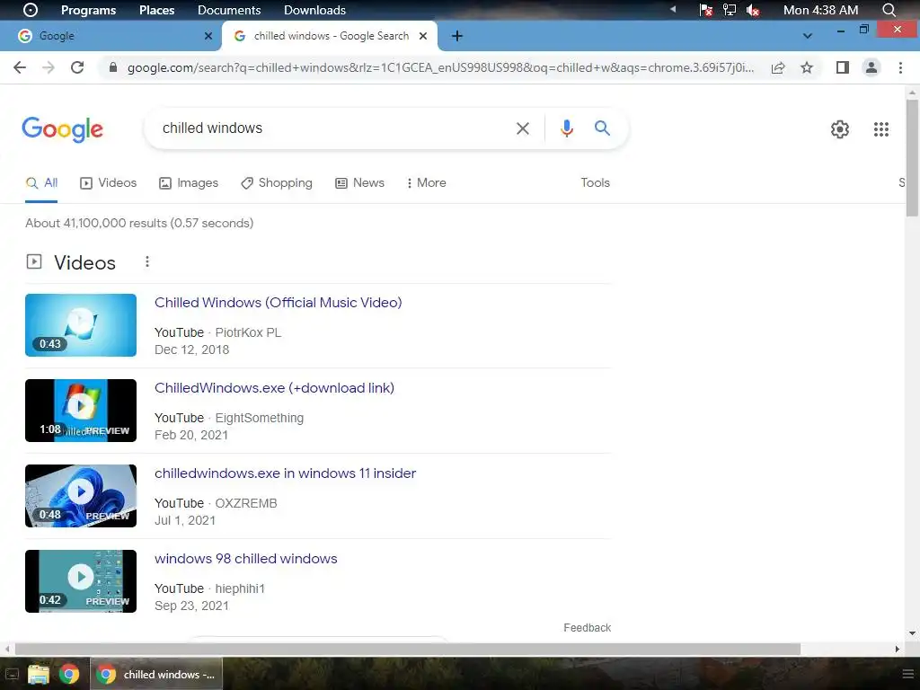Play the 1:08 ChilledWindows.exe thumbnail
This screenshot has height=690, width=920.
pos(80,411)
